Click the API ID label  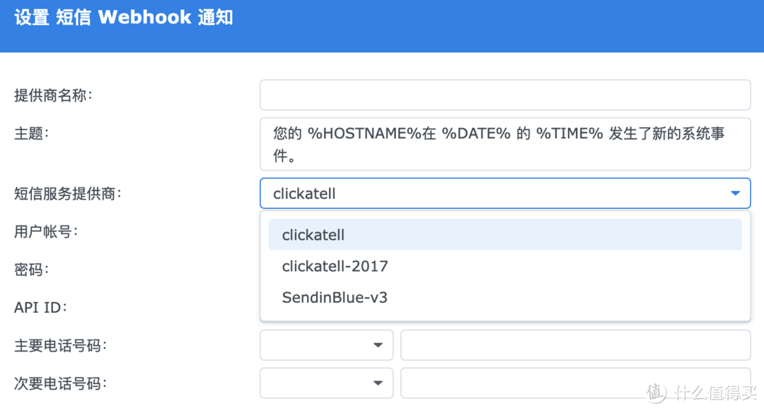[40, 308]
